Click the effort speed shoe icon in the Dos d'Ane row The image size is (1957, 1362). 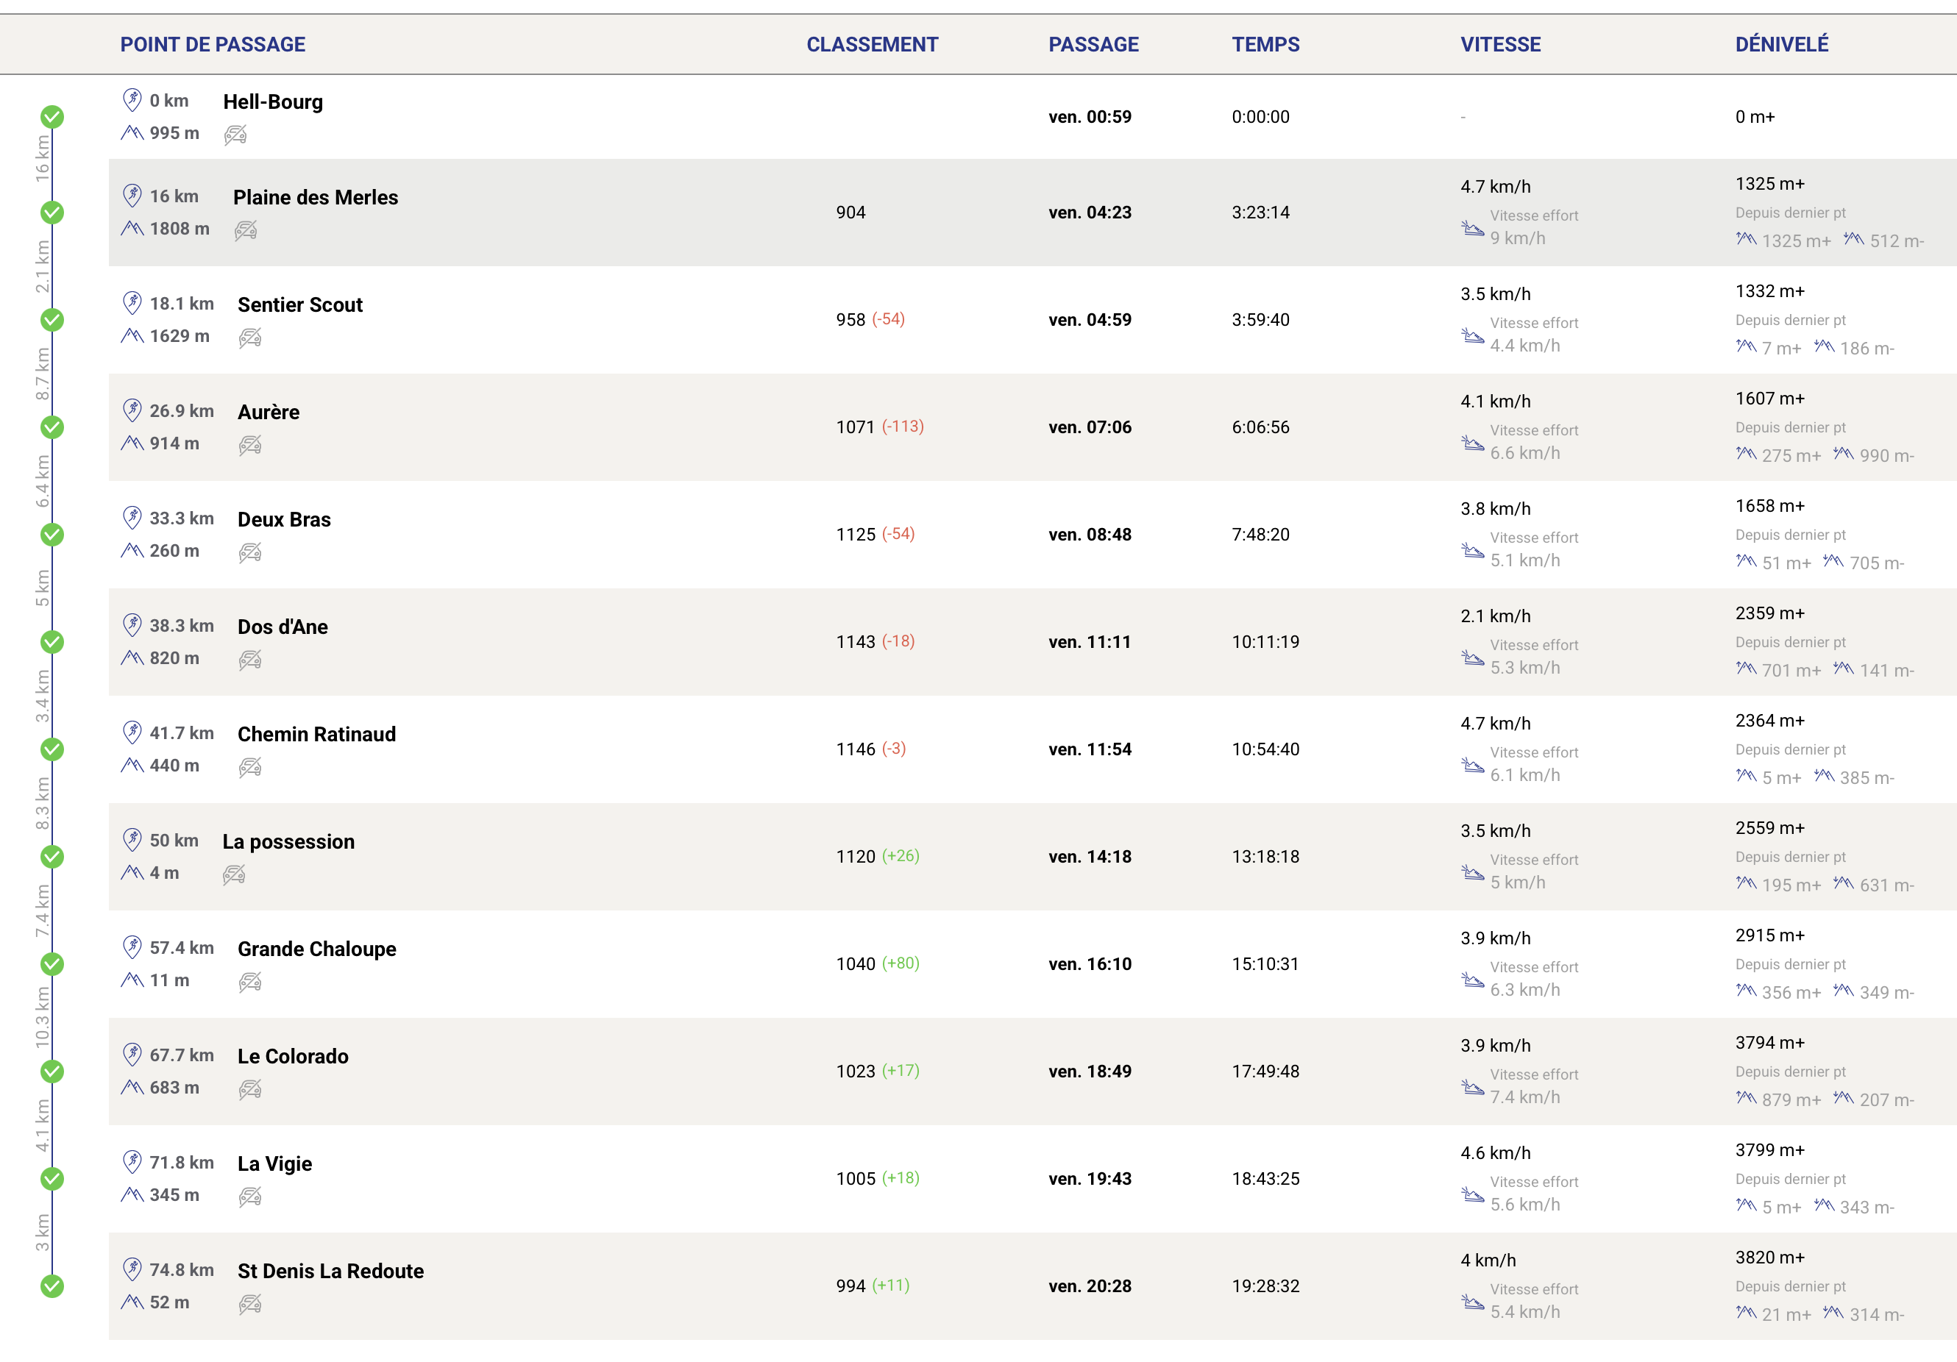pos(1472,657)
